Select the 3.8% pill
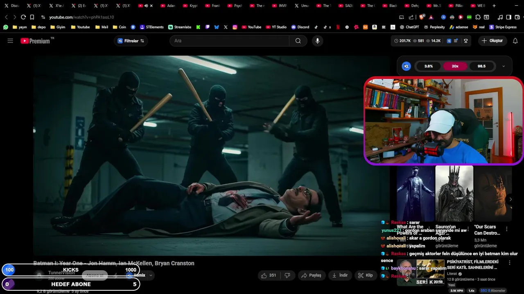Screen dimensions: 524x294 pos(429,66)
